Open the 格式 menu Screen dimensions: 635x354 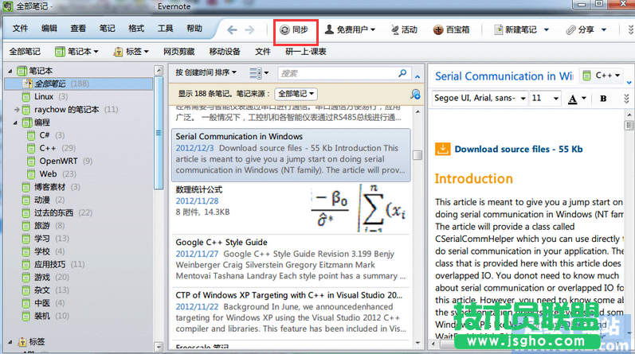pyautogui.click(x=136, y=29)
